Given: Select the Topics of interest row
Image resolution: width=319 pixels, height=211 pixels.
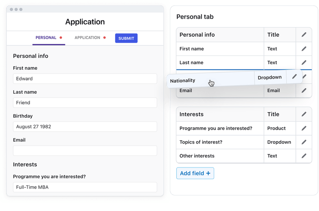Looking at the screenshot, I should coord(219,142).
